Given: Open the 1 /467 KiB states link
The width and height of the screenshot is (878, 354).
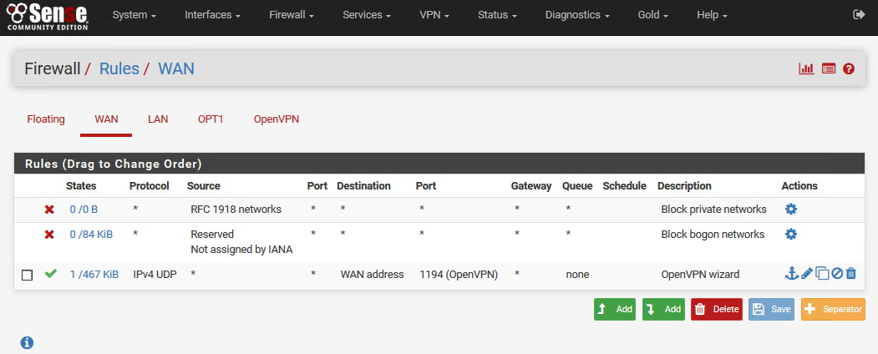Looking at the screenshot, I should [x=94, y=274].
